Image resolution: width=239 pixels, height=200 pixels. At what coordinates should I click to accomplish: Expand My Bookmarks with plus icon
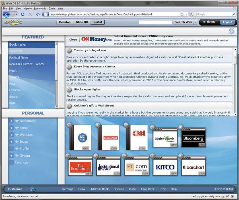[11, 121]
